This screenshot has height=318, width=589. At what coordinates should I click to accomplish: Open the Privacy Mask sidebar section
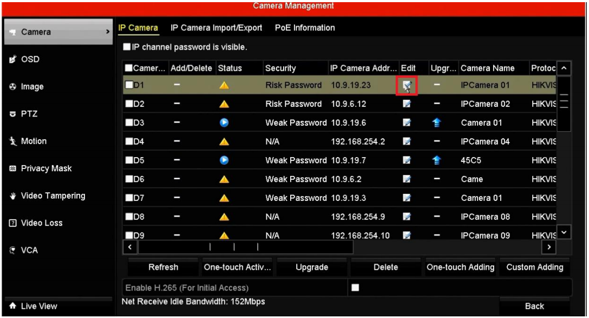click(46, 168)
